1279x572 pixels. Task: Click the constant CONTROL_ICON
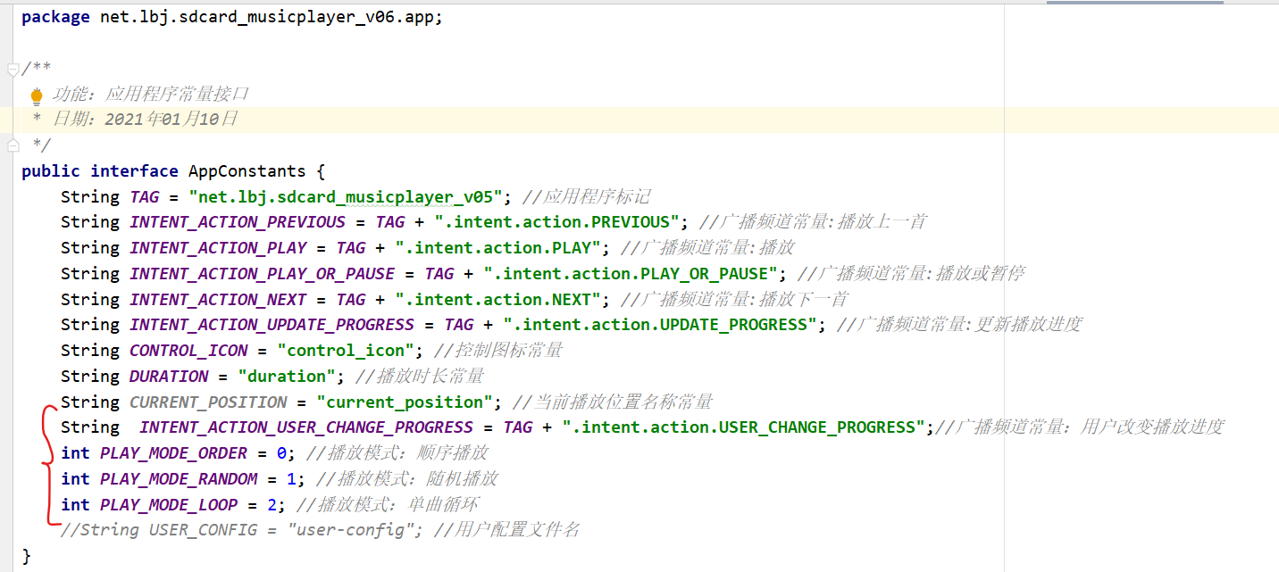click(188, 351)
